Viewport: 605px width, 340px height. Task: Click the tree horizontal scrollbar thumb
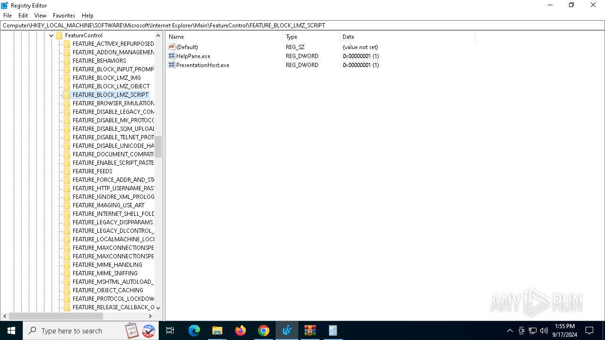pyautogui.click(x=56, y=316)
